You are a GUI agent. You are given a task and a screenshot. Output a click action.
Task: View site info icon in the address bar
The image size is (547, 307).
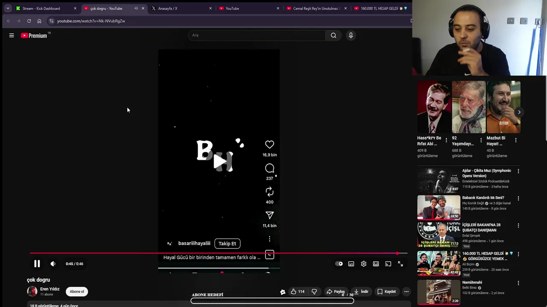click(51, 21)
